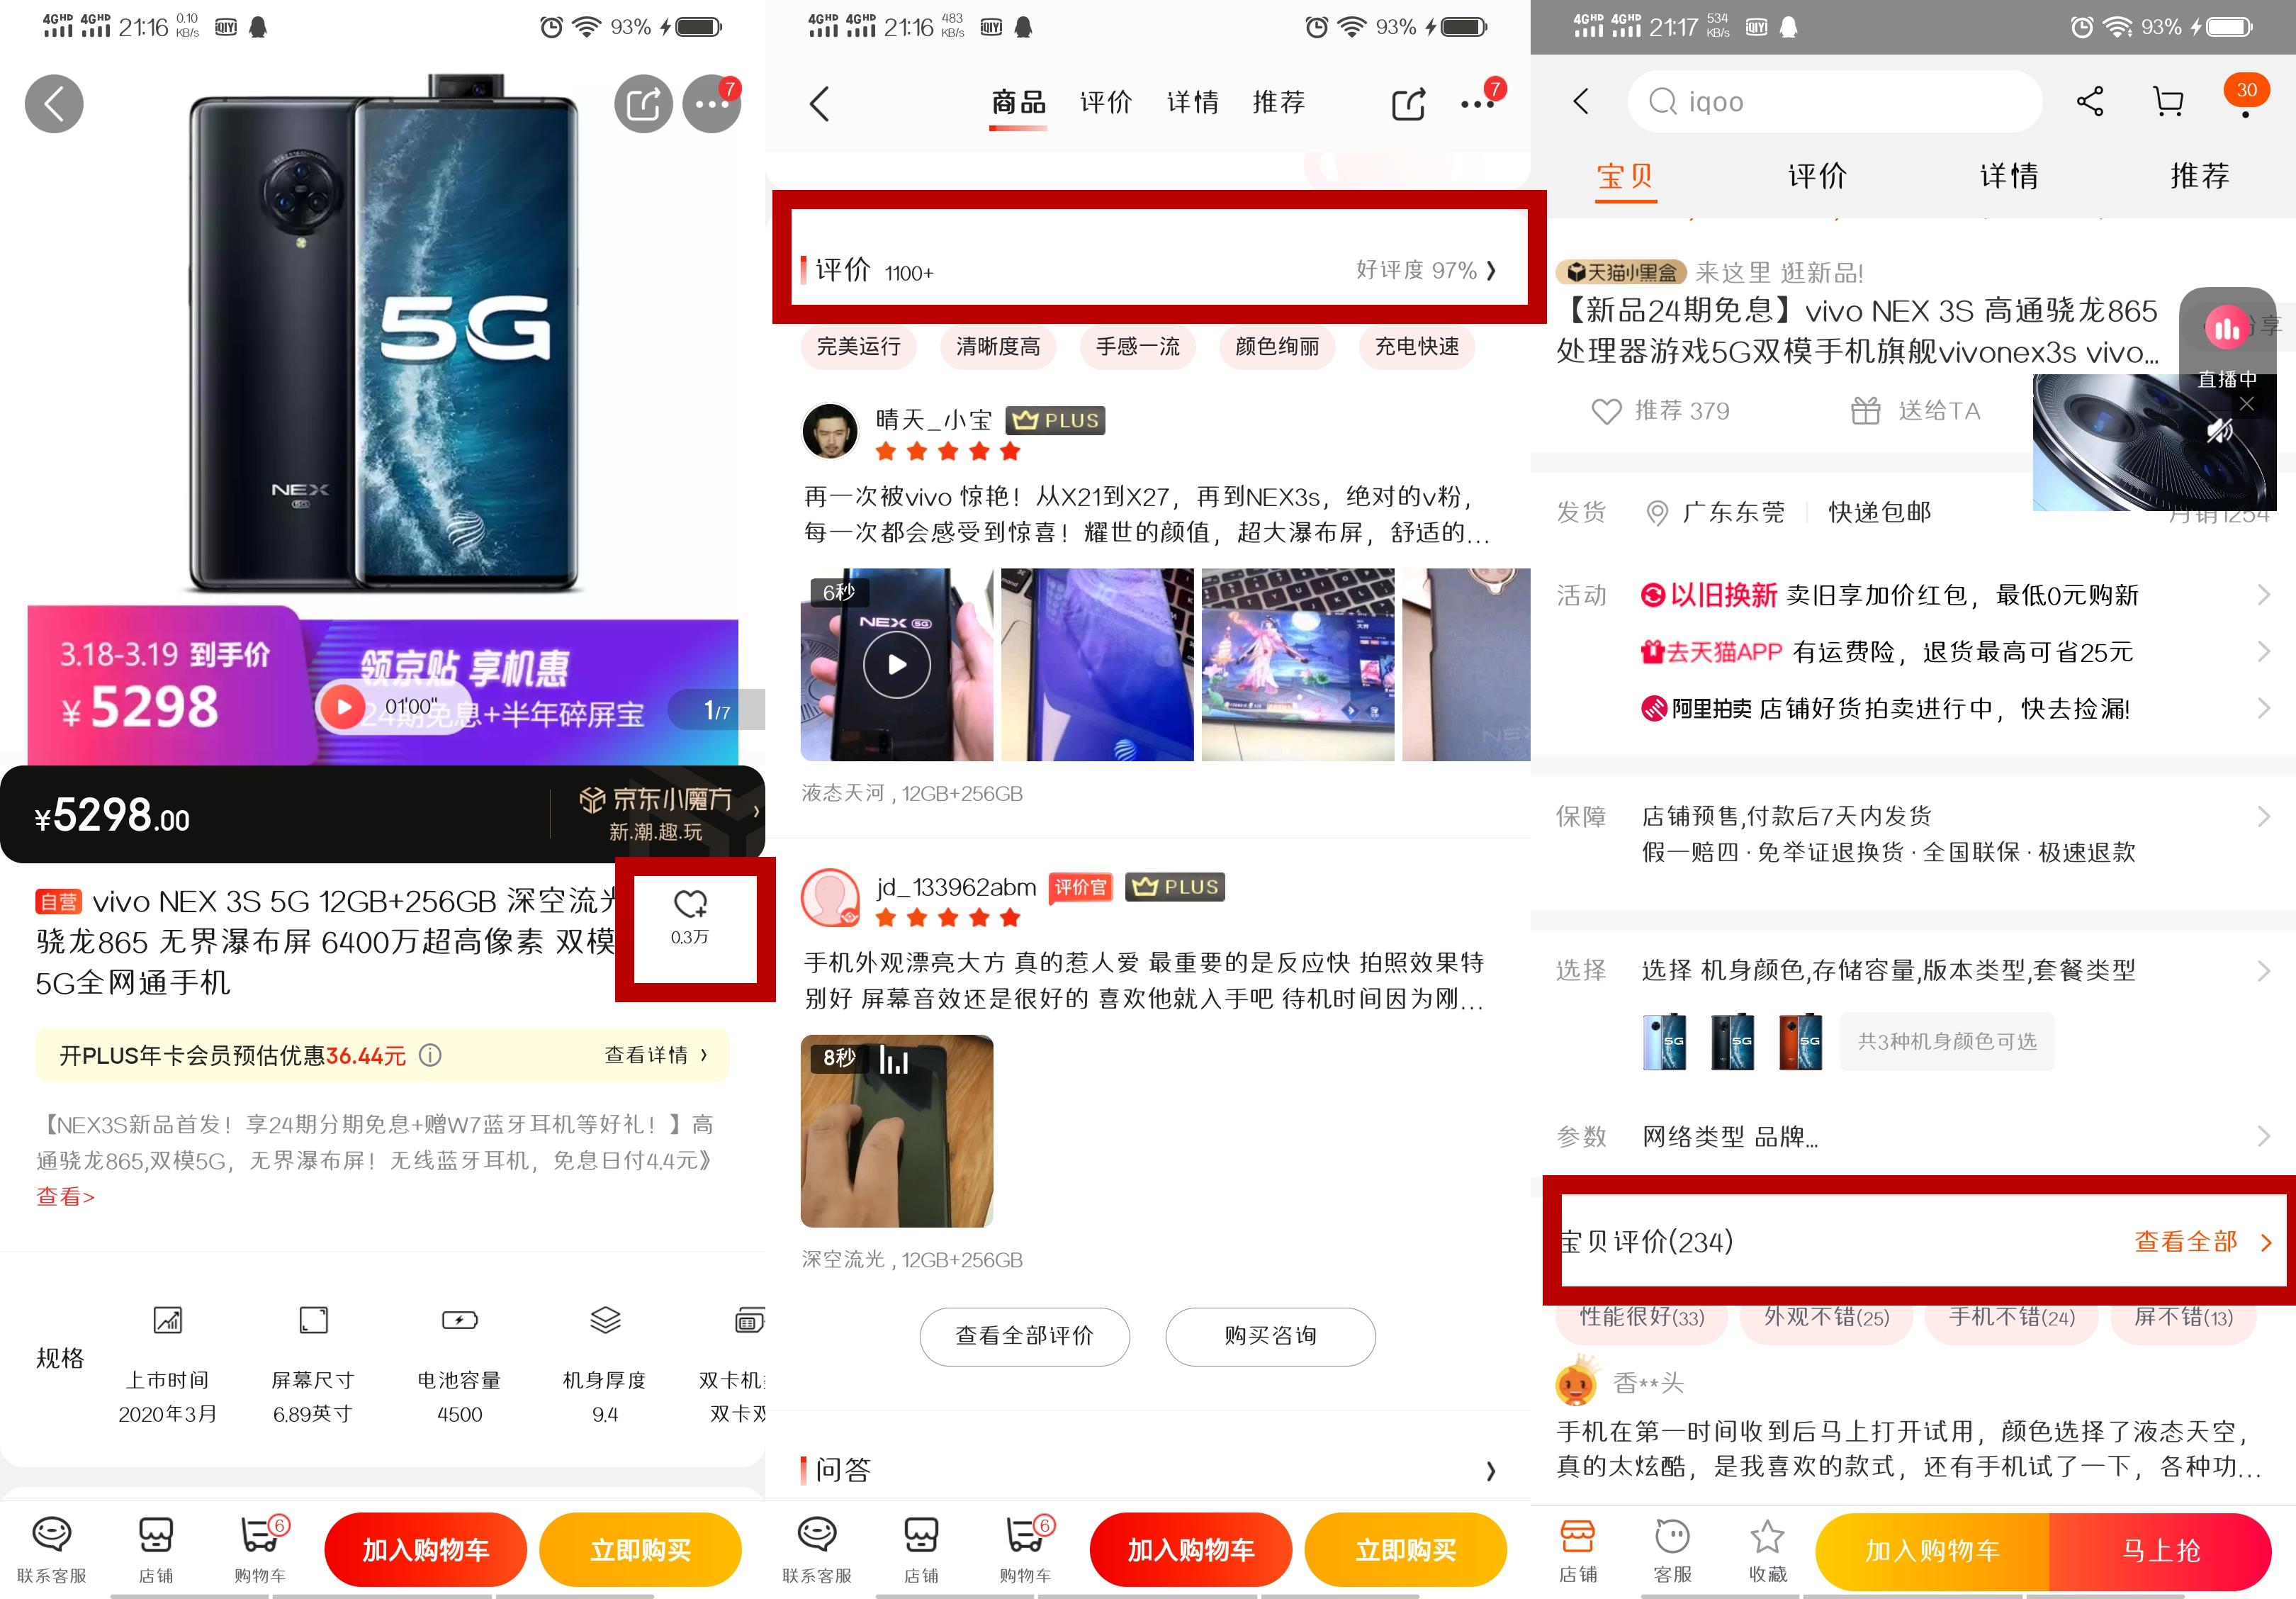Tap 购买咨询 button
2296x1599 pixels.
(1270, 1336)
